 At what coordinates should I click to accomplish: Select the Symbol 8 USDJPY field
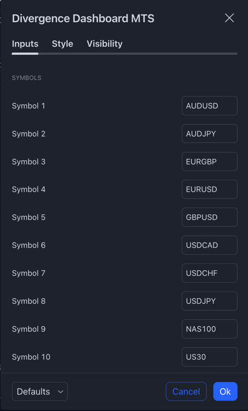(x=209, y=301)
